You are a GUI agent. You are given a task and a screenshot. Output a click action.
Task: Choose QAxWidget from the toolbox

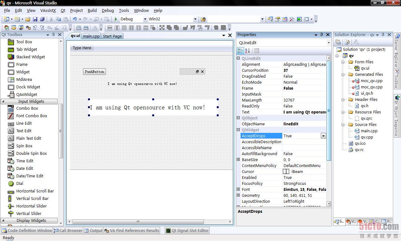(x=27, y=94)
